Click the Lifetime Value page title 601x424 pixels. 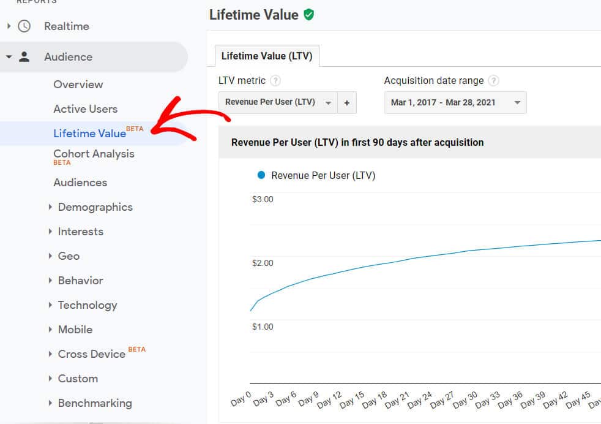pos(254,15)
